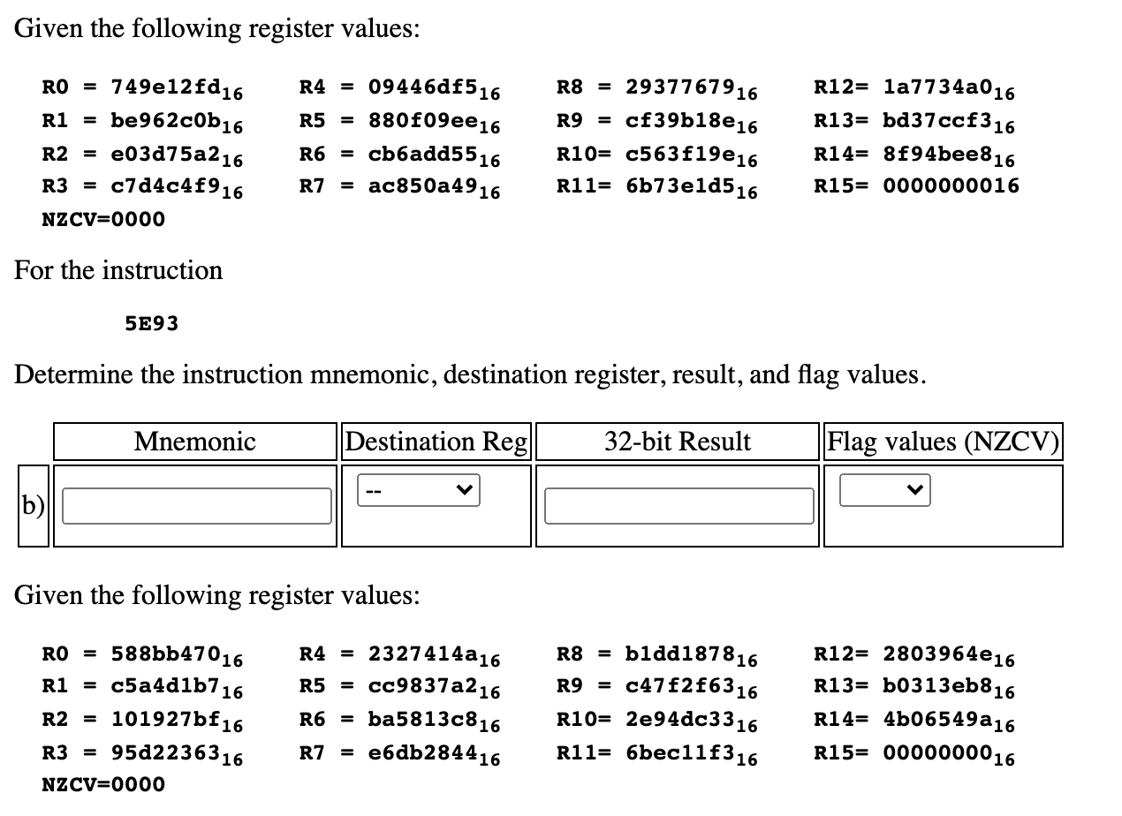Click the row label b)
This screenshot has height=816, width=1122.
coord(34,506)
